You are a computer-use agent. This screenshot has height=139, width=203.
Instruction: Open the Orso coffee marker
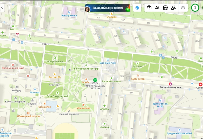pos(45,103)
